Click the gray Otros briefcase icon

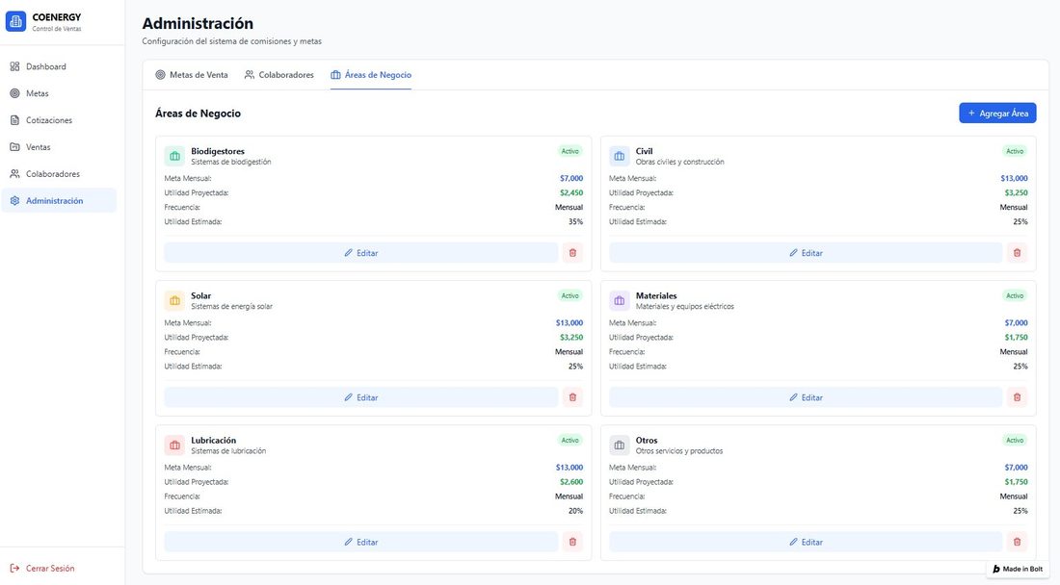620,445
